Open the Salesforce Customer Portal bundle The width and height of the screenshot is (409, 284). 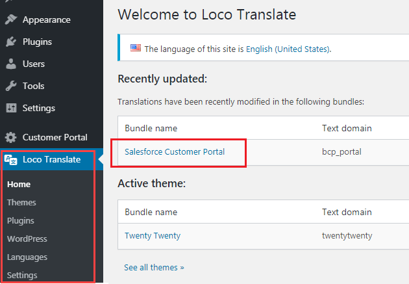[175, 151]
